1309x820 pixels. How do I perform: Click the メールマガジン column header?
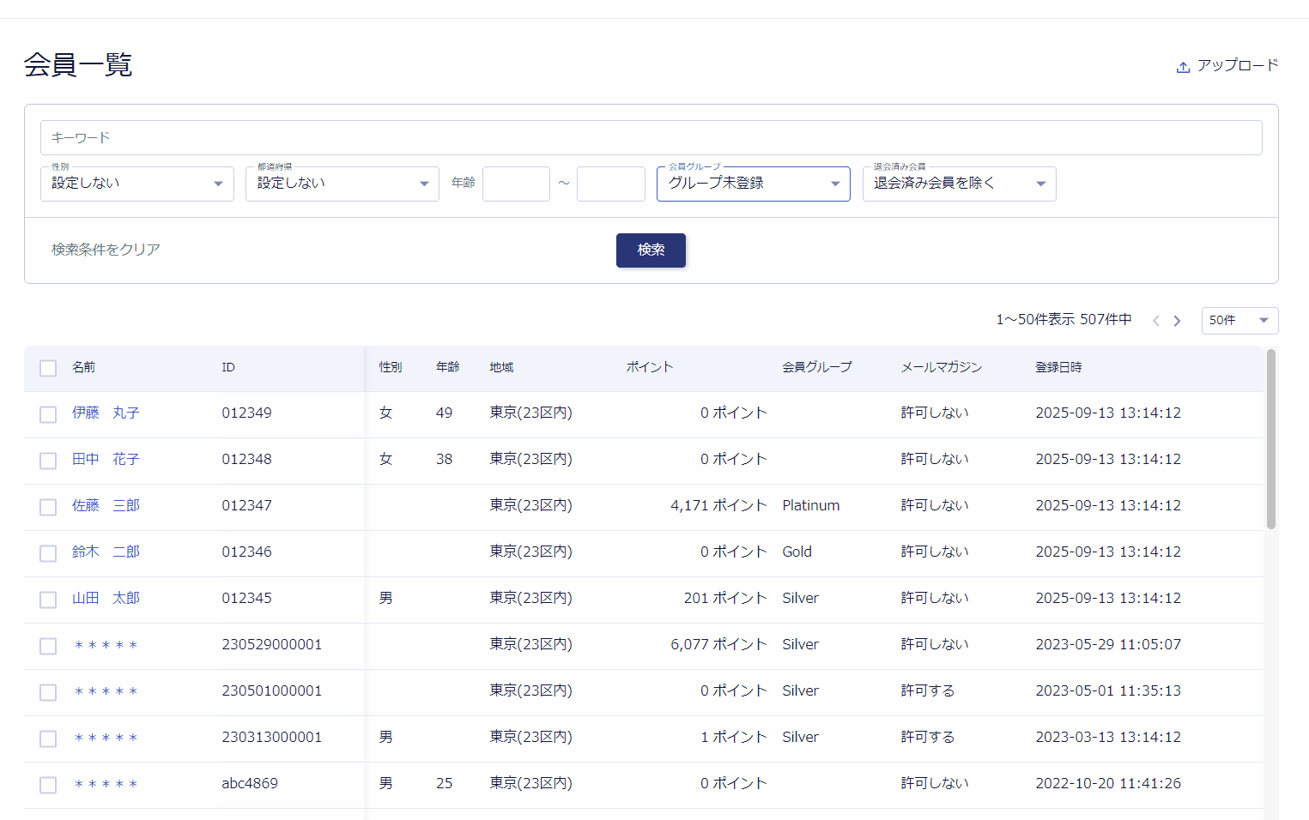point(942,367)
